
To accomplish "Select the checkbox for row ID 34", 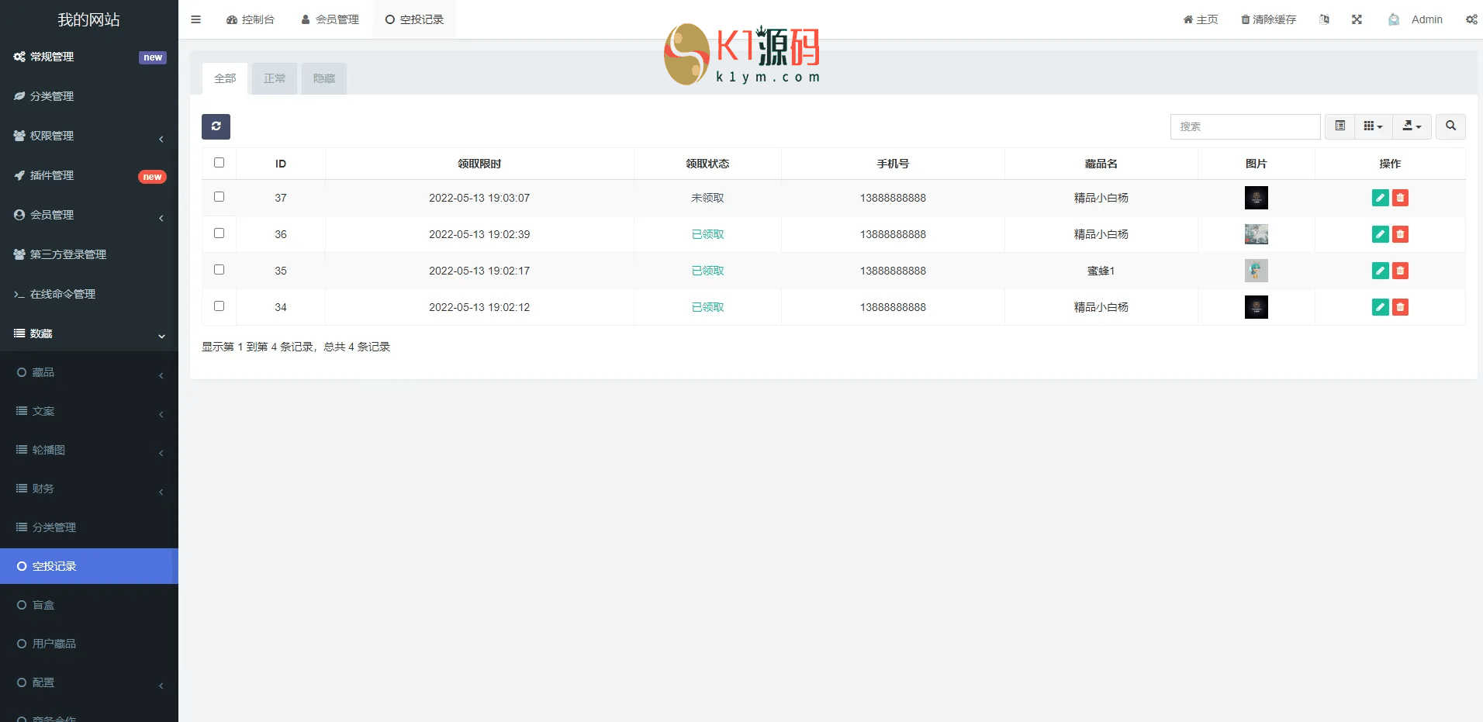I will (219, 306).
